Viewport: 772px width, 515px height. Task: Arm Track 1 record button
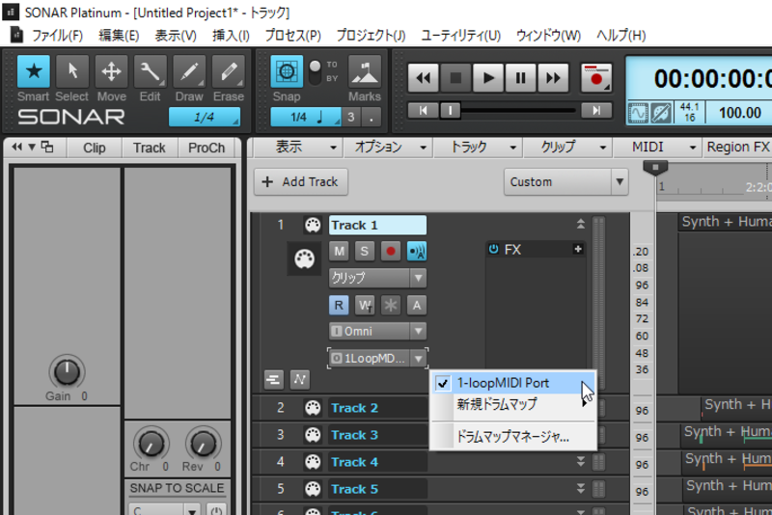(x=391, y=252)
